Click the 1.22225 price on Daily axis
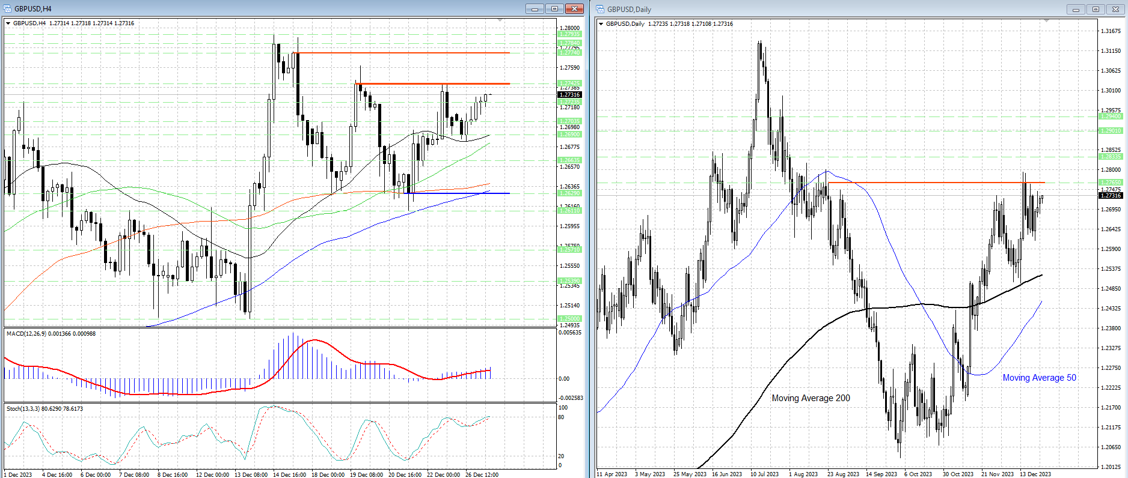 click(1111, 387)
